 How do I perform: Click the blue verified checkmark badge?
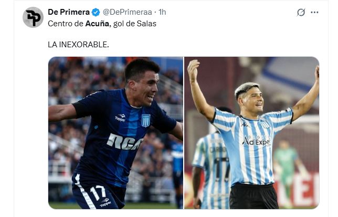pyautogui.click(x=96, y=12)
